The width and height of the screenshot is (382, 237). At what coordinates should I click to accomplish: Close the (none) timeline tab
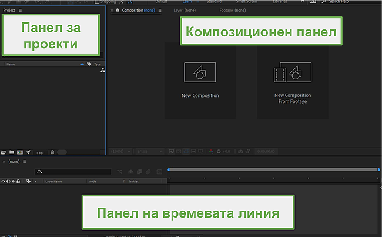tap(4, 162)
